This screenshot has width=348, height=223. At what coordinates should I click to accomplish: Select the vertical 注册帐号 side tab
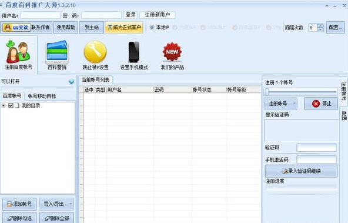coord(343,91)
